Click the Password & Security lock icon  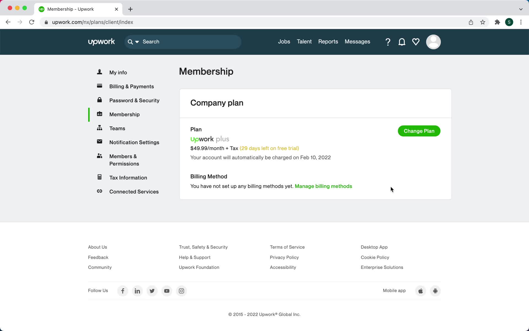point(99,100)
